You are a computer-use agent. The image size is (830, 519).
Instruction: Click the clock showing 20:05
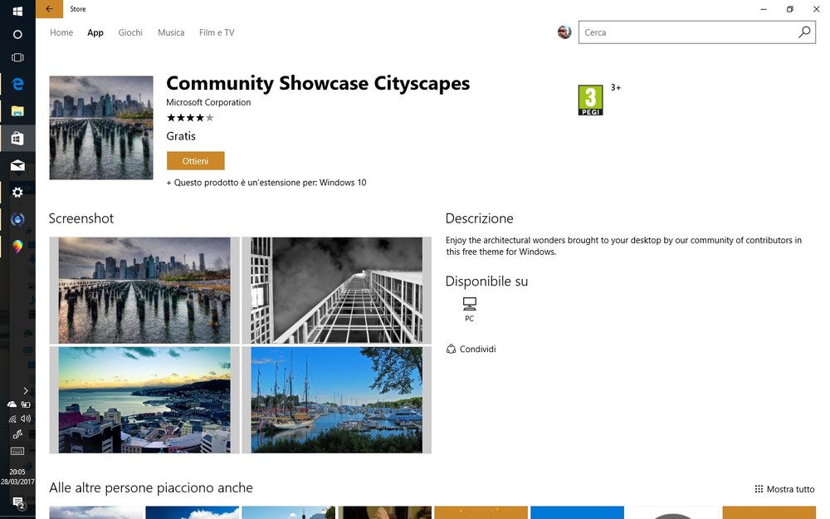point(17,472)
